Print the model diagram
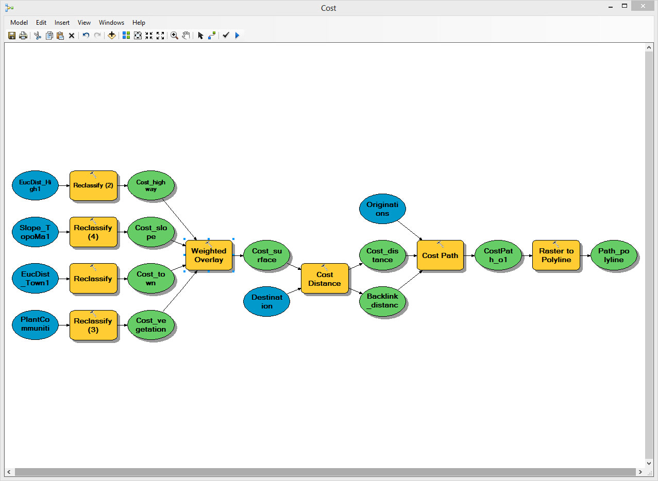Image resolution: width=658 pixels, height=481 pixels. [23, 36]
